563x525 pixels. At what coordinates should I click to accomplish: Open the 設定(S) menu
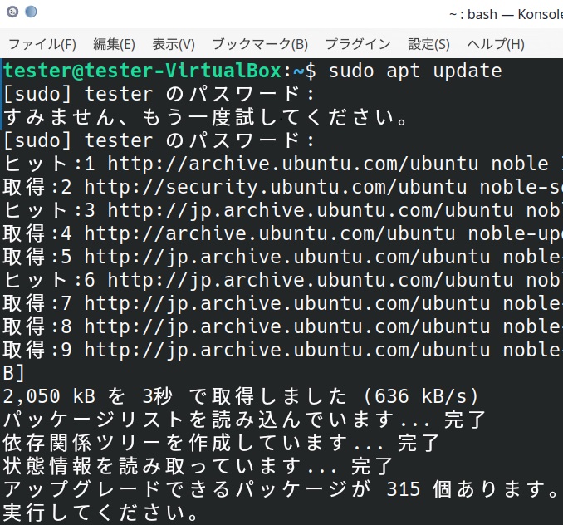click(x=428, y=44)
